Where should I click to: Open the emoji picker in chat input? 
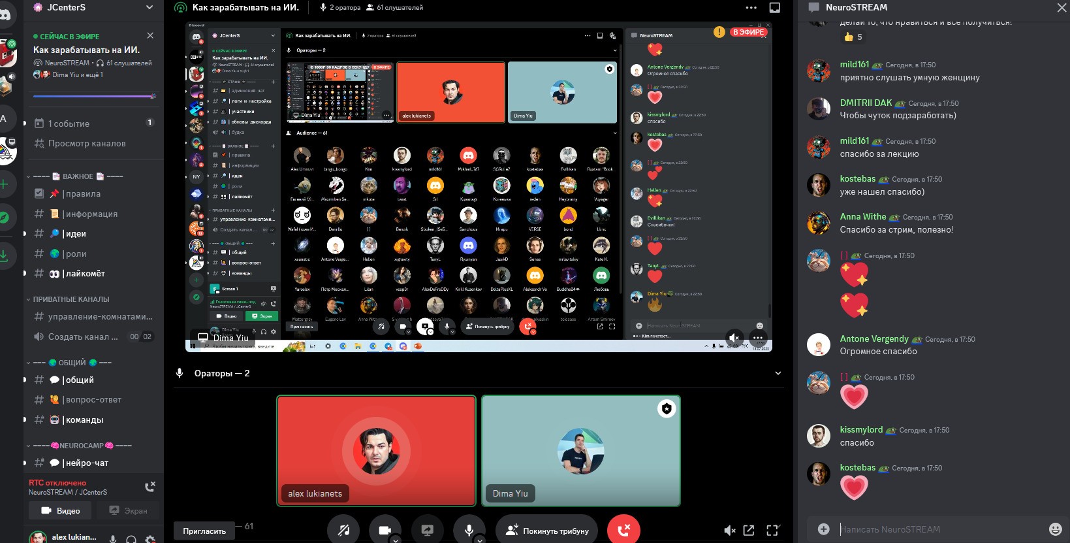point(1054,529)
